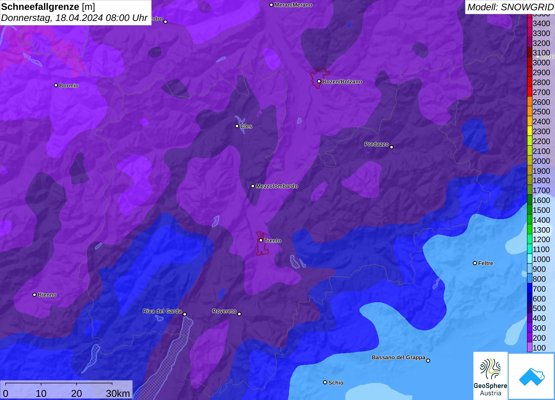Viewport: 555px width, 400px height.
Task: Click the Trento city marker dot
Action: (261, 240)
